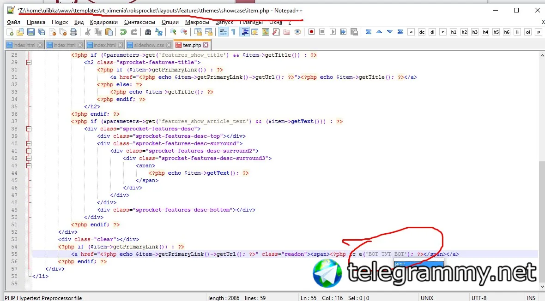Click the blue up-triangle arrow toolbar icon
The height and width of the screenshot is (301, 545).
379,32
